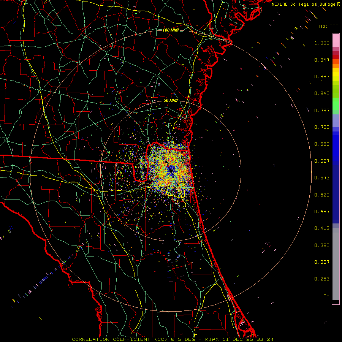Click the 1.000 legend value
This screenshot has width=342, height=342.
[322, 43]
